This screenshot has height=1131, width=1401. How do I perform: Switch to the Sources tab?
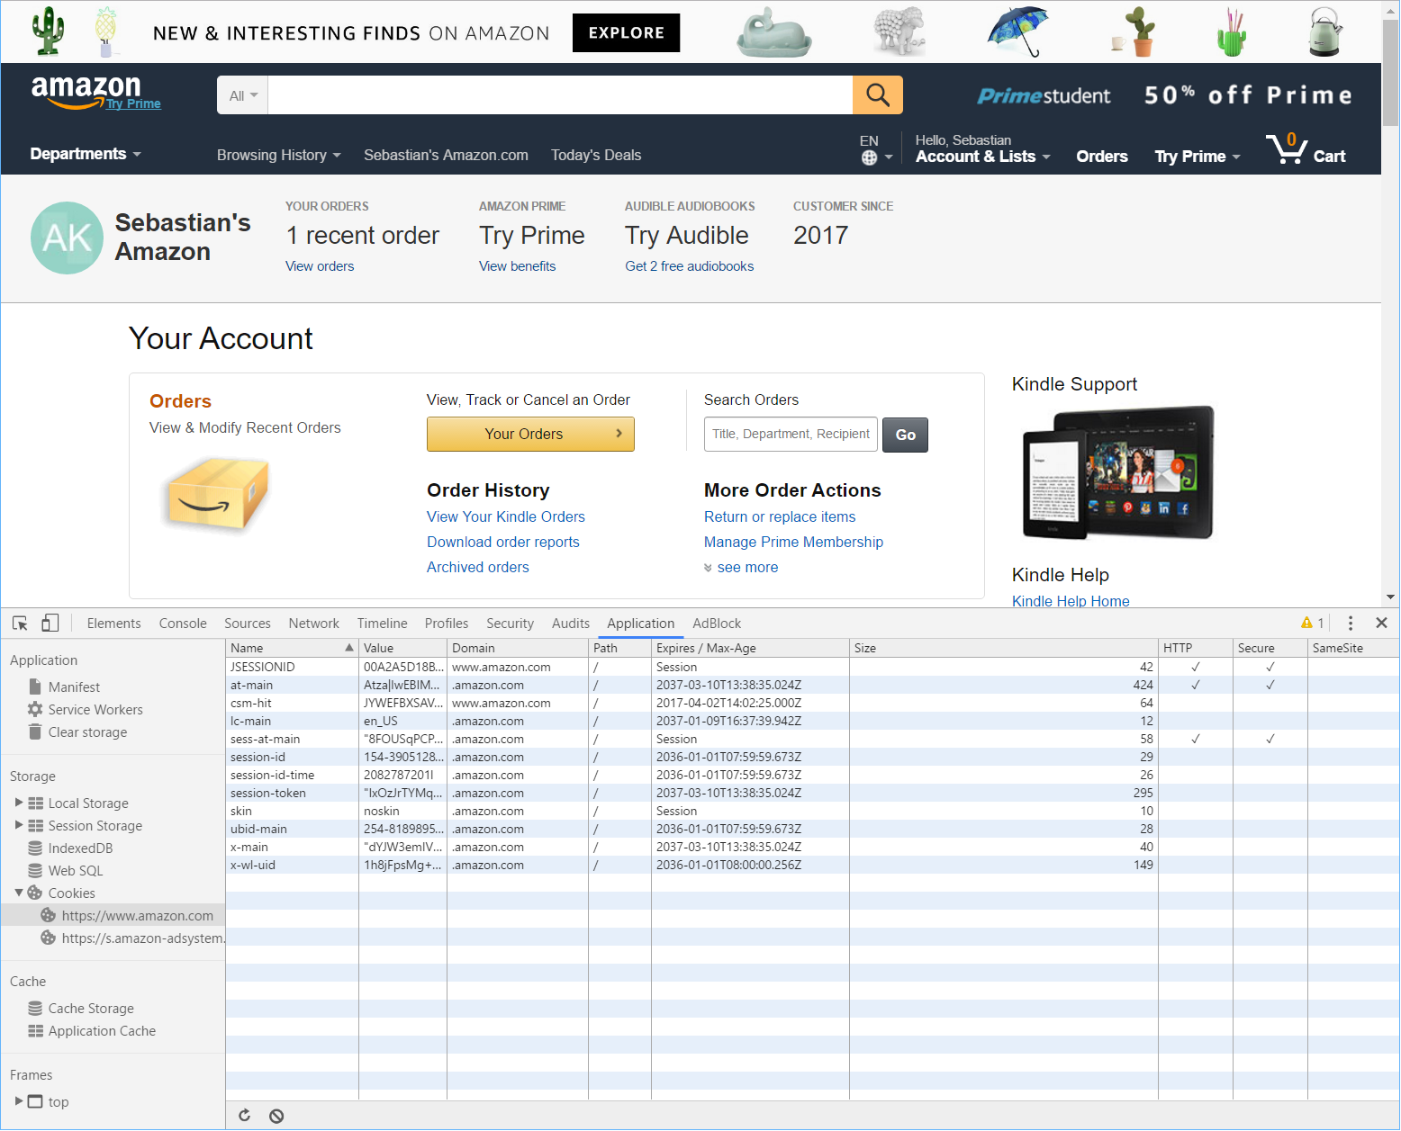click(x=247, y=623)
